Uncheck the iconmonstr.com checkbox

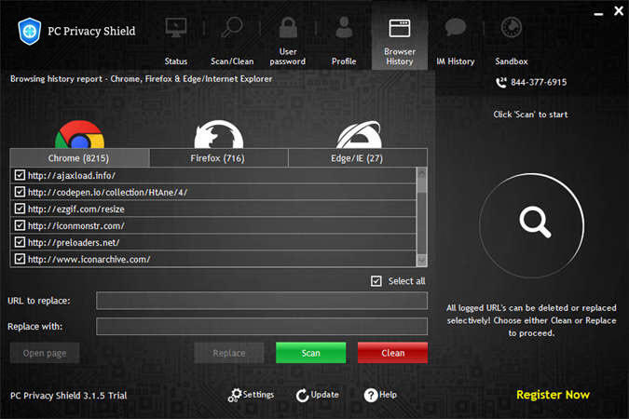click(20, 225)
